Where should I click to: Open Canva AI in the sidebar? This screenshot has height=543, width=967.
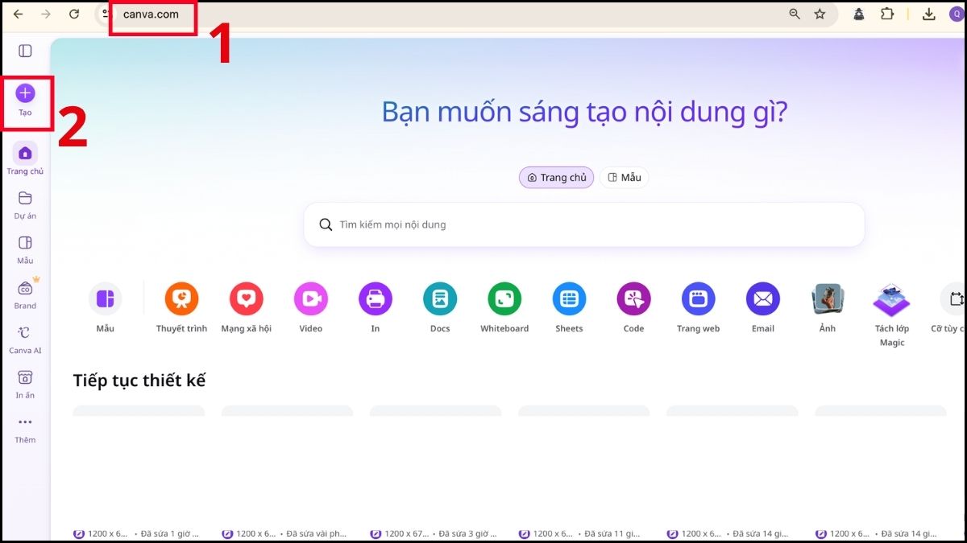click(x=25, y=339)
